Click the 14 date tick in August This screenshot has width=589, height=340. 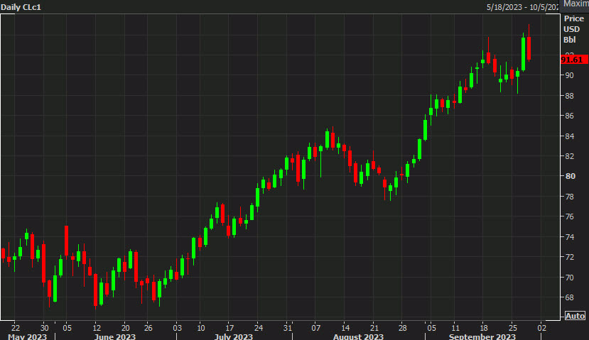345,328
